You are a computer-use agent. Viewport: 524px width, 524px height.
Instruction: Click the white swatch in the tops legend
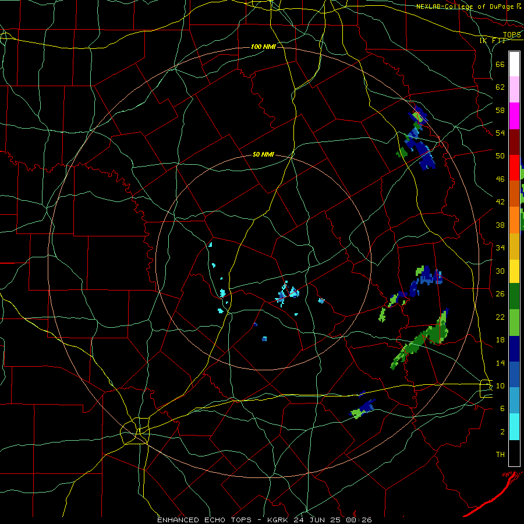click(x=514, y=64)
